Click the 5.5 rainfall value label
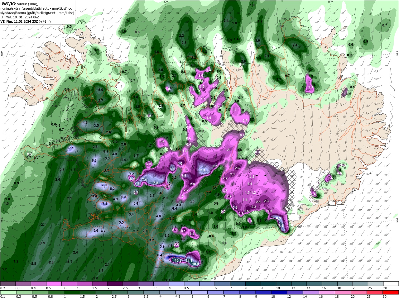This screenshot has height=299, width=399. 121,222
